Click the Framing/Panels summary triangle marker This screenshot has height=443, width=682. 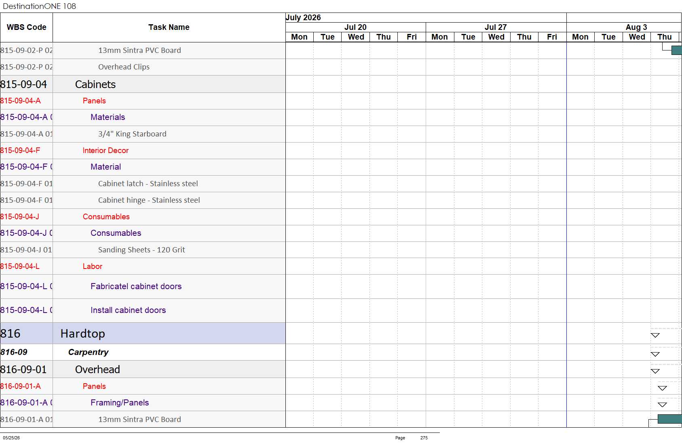(662, 405)
